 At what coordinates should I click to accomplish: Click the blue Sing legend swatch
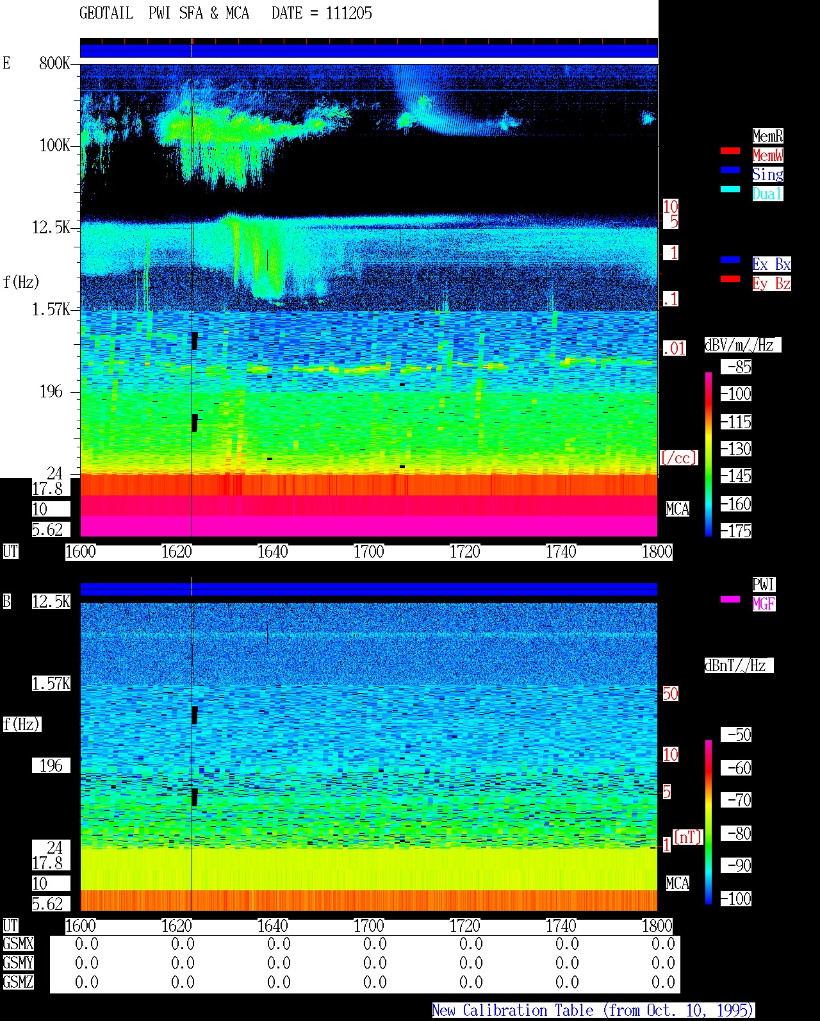[x=730, y=170]
